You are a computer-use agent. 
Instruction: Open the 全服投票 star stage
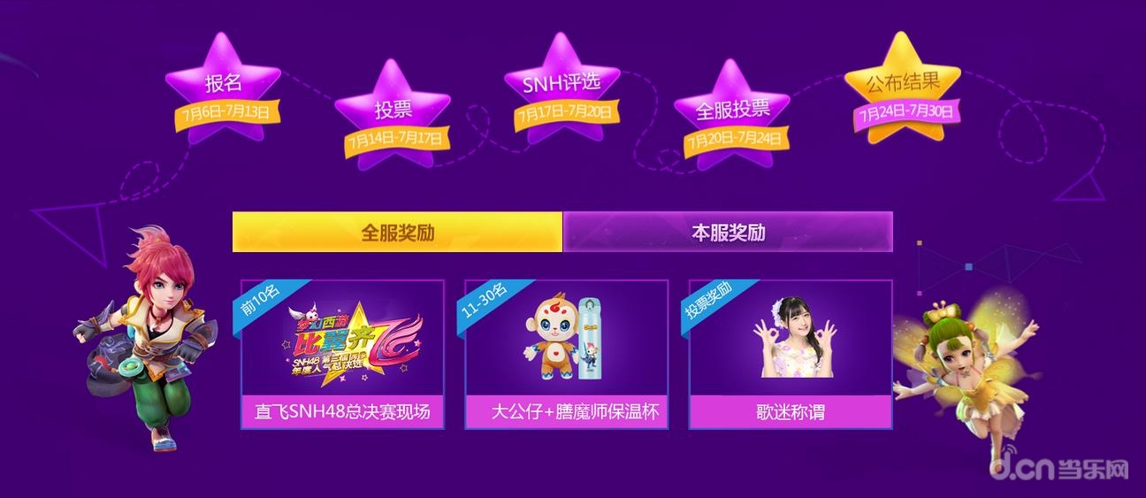[x=732, y=113]
